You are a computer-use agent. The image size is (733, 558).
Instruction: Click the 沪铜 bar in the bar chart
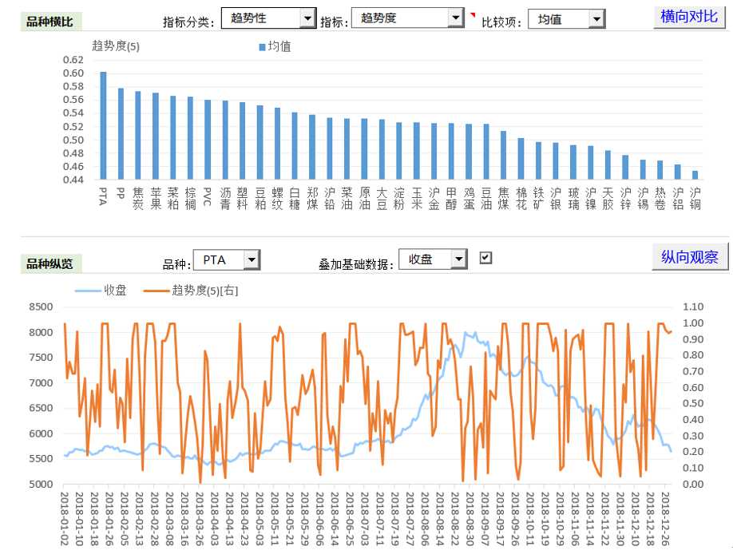(695, 175)
